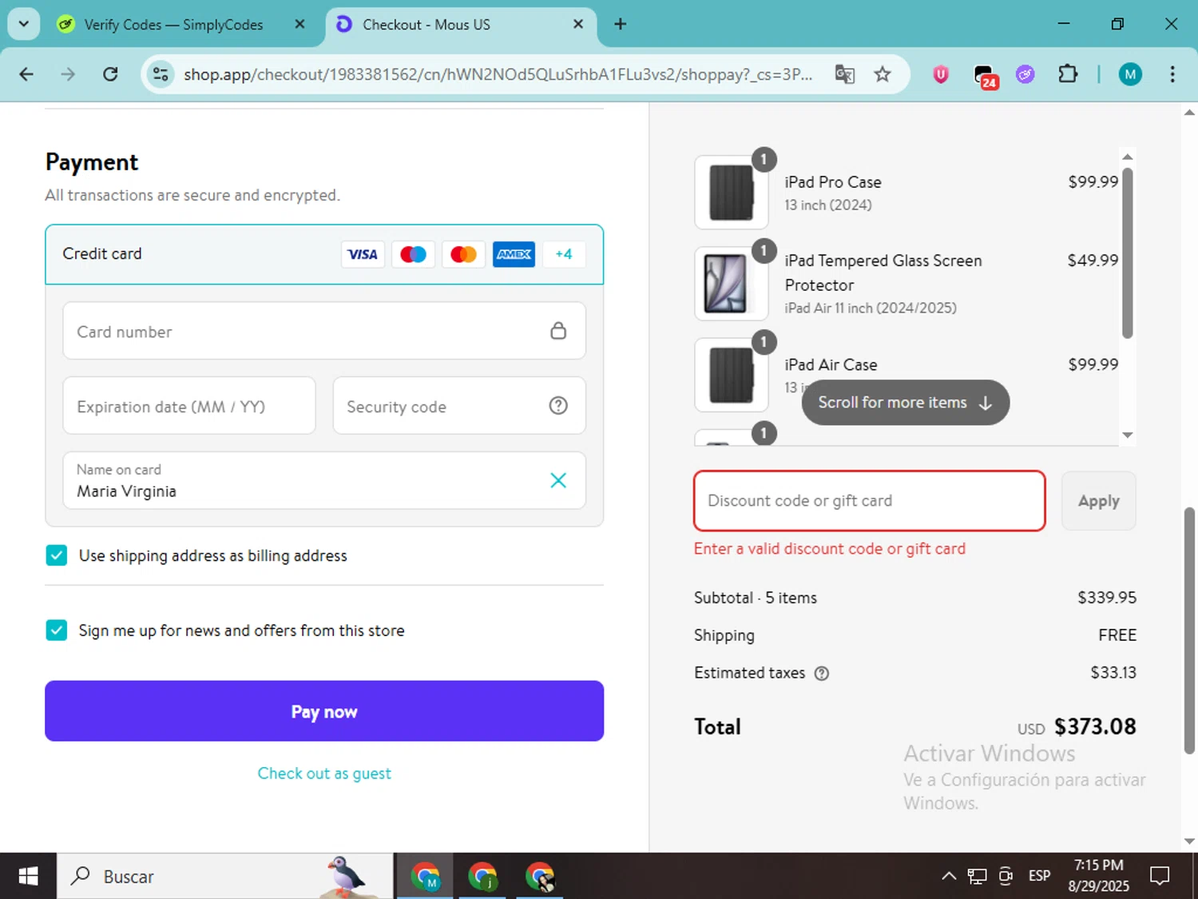Screen dimensions: 1198x899
Task: Close the Checkout - Mous US tab
Action: 578,24
